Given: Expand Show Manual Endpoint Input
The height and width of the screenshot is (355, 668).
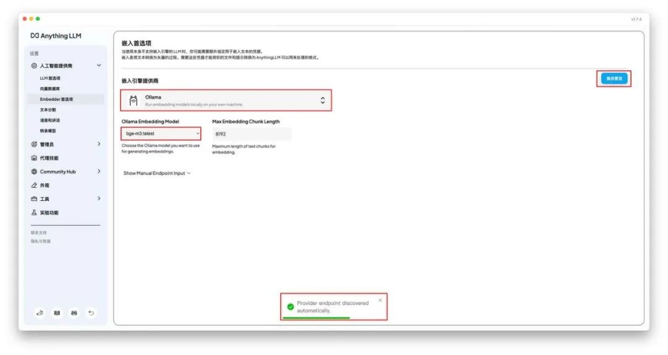Looking at the screenshot, I should point(156,173).
